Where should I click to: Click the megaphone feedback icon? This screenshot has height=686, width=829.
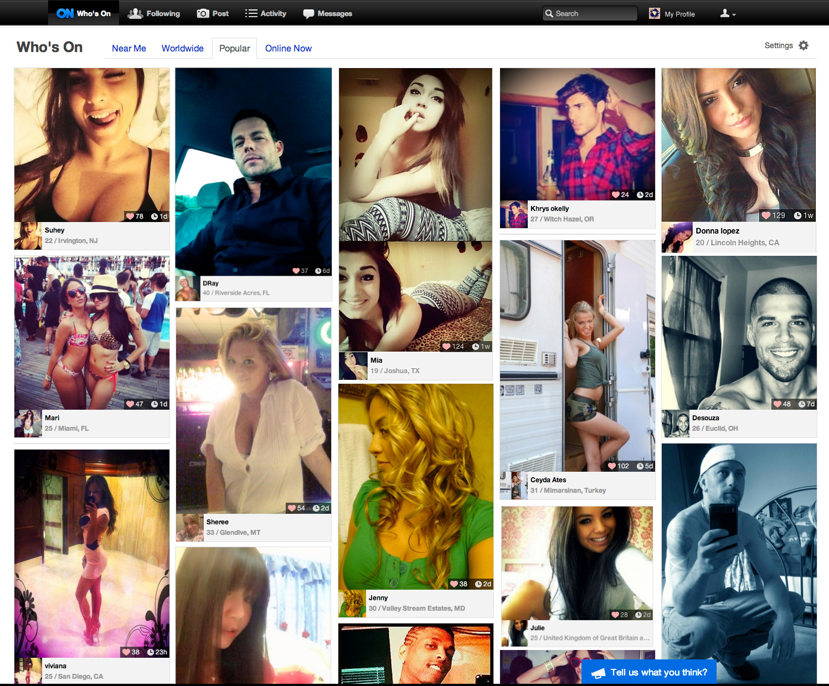tap(598, 673)
